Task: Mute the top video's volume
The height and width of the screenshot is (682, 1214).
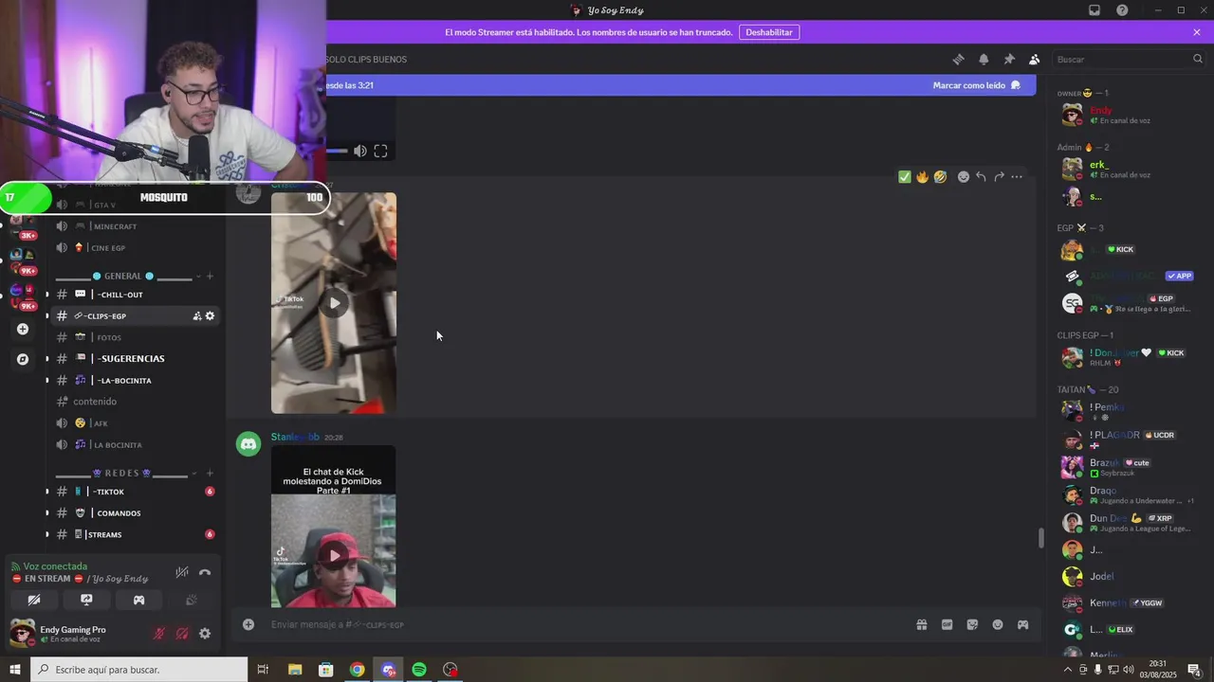Action: pos(360,151)
